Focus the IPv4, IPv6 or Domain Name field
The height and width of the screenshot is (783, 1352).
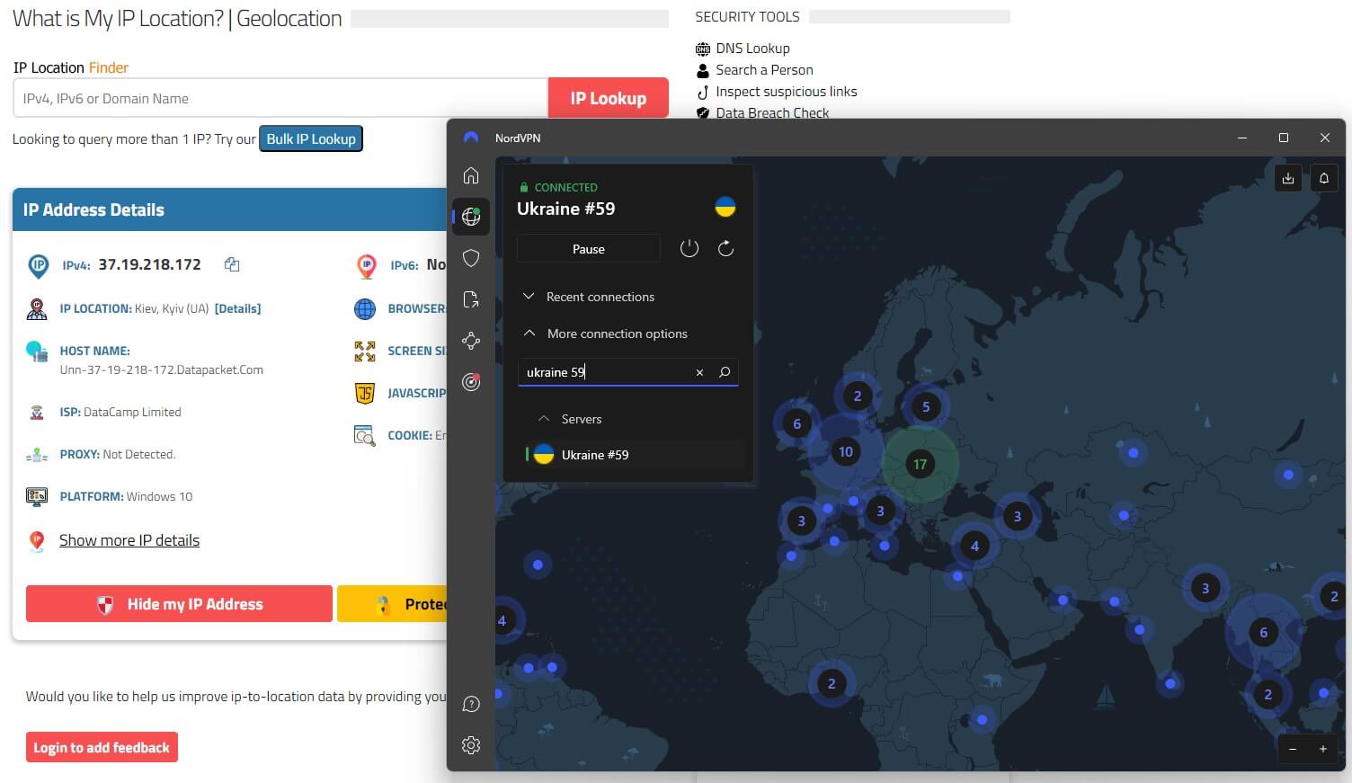pyautogui.click(x=280, y=98)
